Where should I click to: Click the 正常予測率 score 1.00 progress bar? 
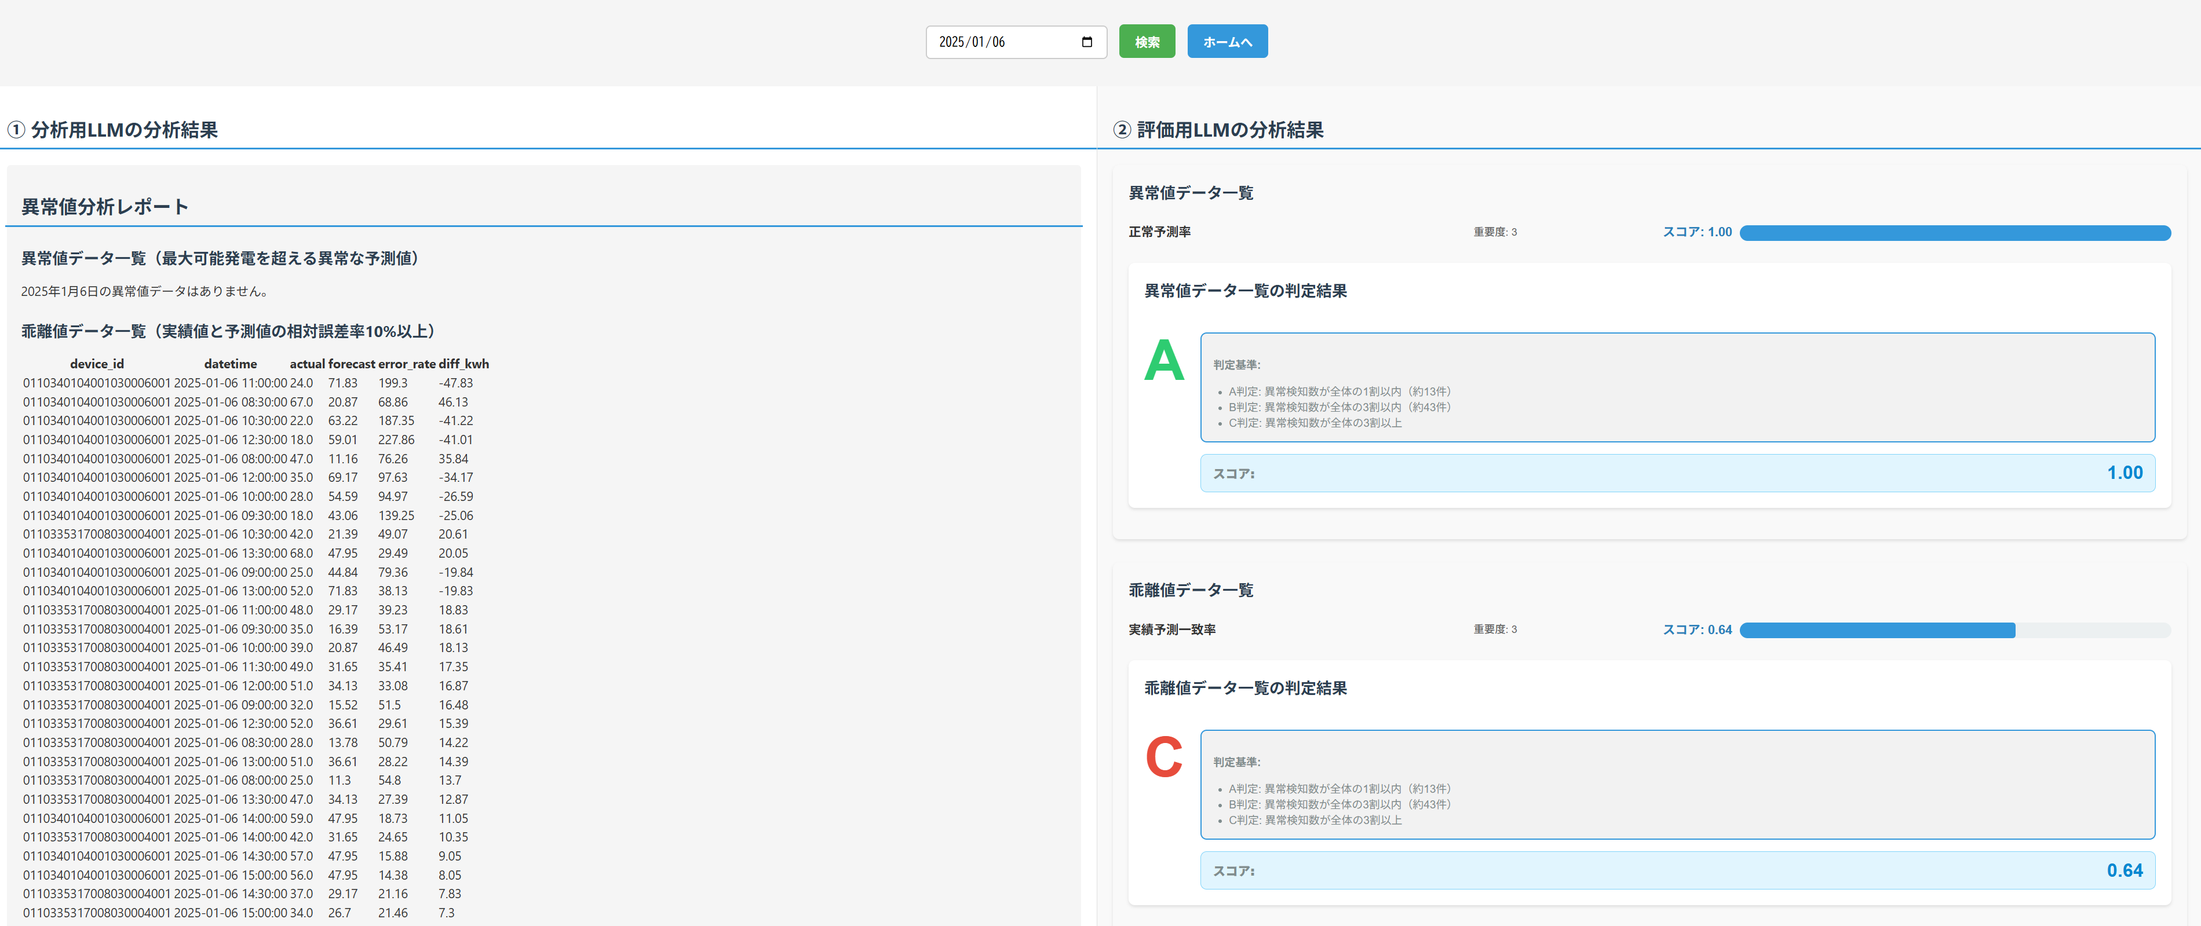coord(1954,232)
